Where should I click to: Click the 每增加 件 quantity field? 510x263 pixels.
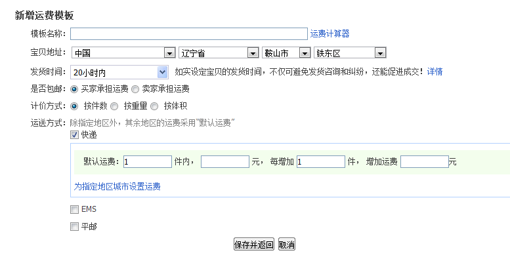point(321,161)
